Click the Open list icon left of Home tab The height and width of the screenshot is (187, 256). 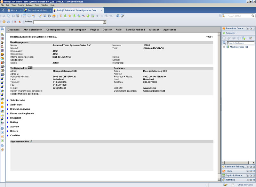pyautogui.click(x=3, y=10)
